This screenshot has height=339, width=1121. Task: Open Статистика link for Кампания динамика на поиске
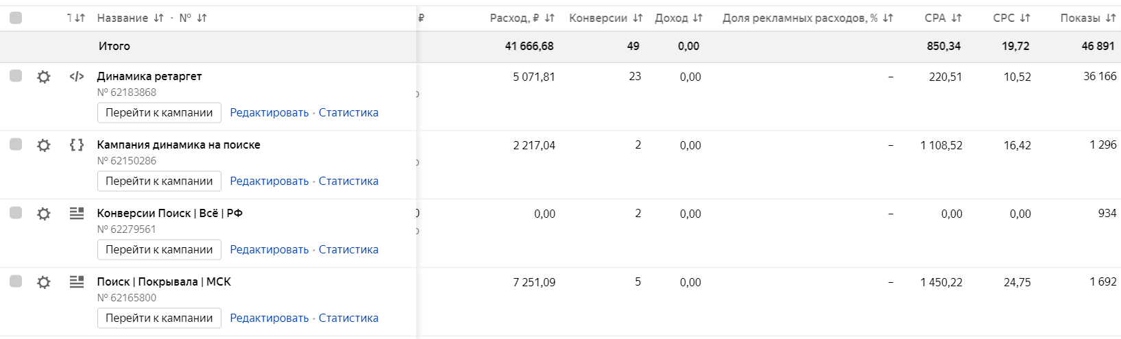click(x=348, y=181)
